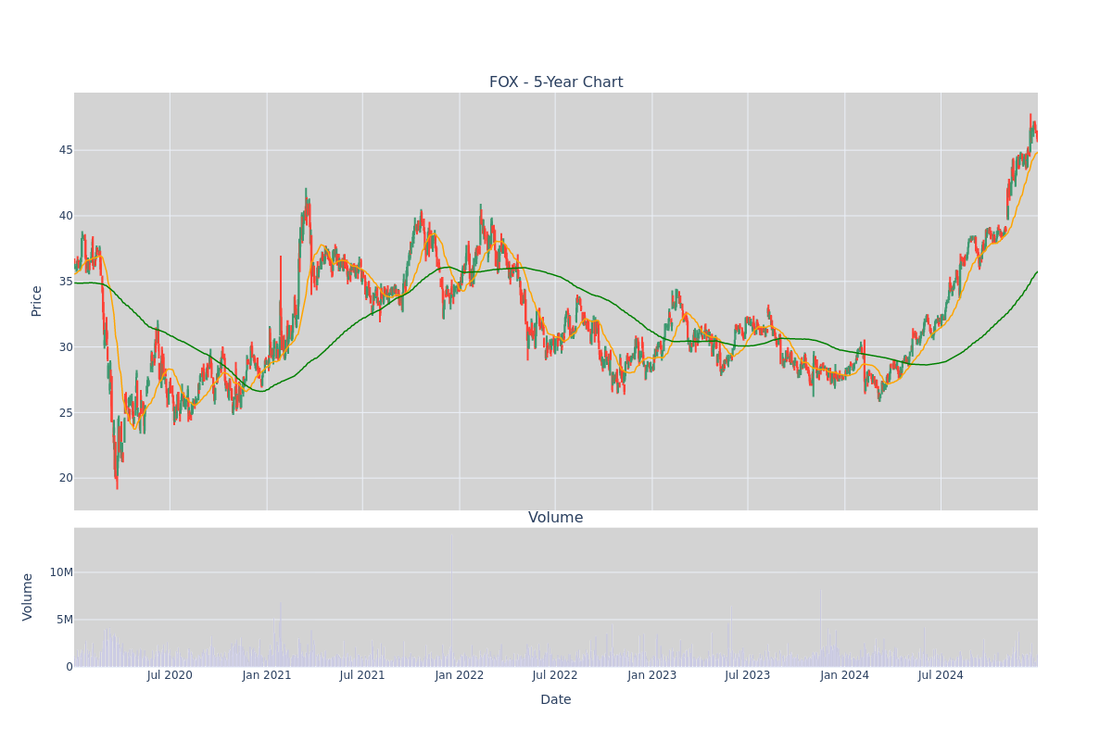This screenshot has width=1112, height=741.
Task: Click the price tick label 35
Action: [66, 282]
